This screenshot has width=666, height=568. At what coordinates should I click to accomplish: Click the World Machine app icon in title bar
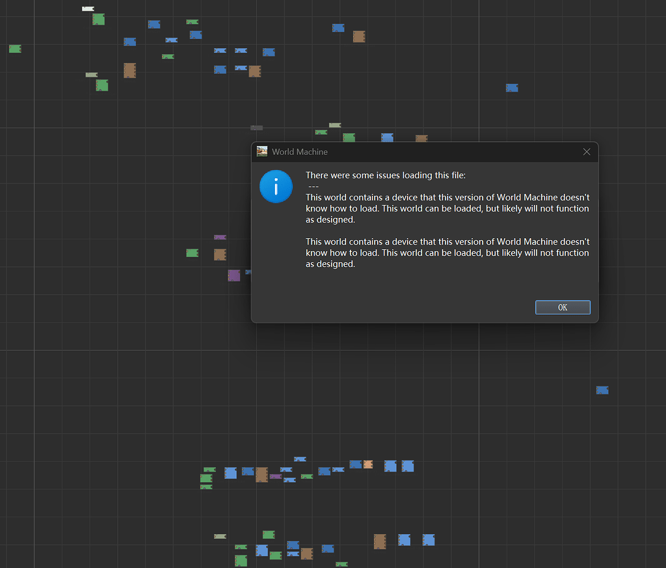262,152
